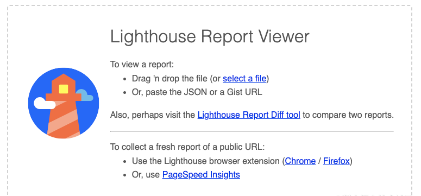Image resolution: width=421 pixels, height=196 pixels.
Task: Click the 'to compare two reports' text
Action: click(x=348, y=115)
